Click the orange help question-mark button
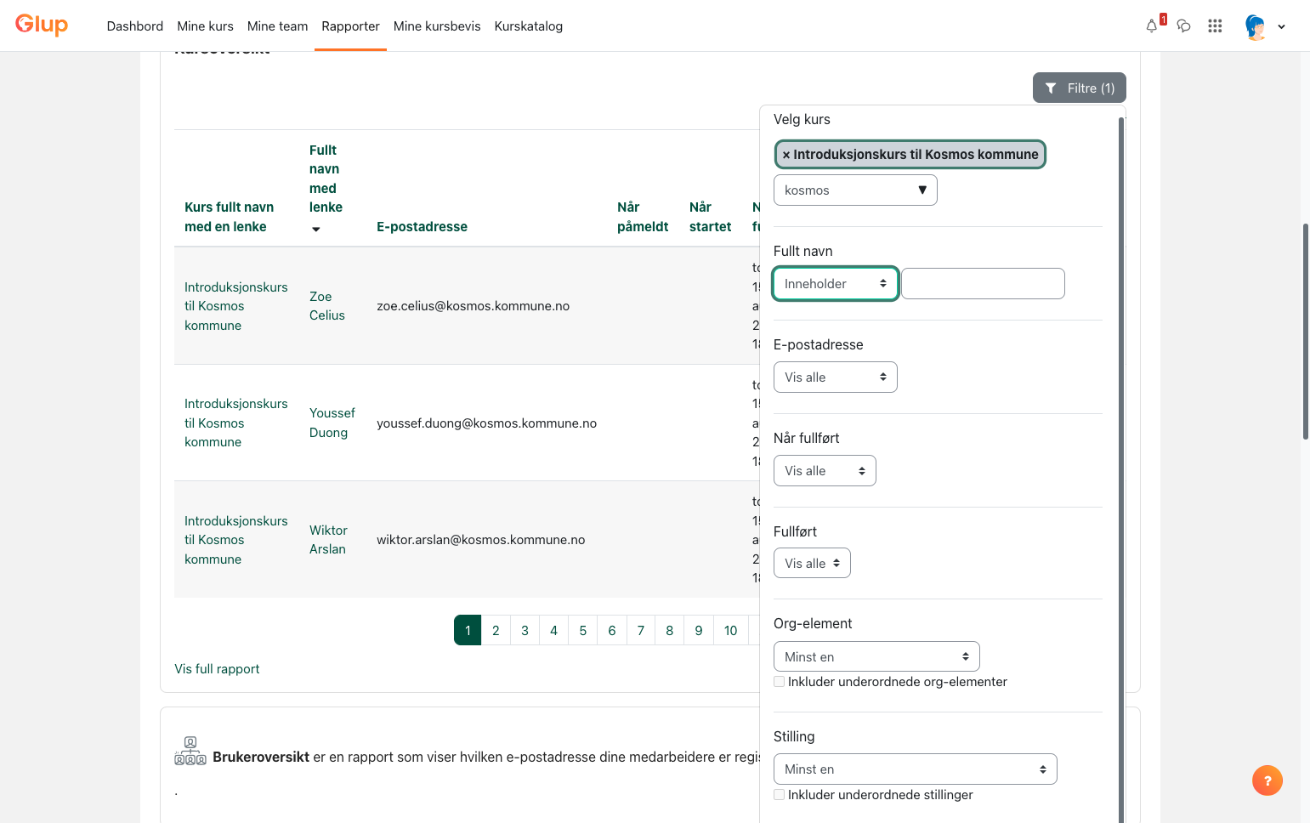The height and width of the screenshot is (823, 1310). pos(1267,780)
